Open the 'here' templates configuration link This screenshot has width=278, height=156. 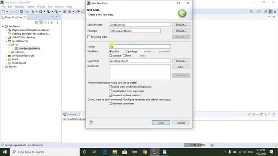pyautogui.click(x=167, y=100)
